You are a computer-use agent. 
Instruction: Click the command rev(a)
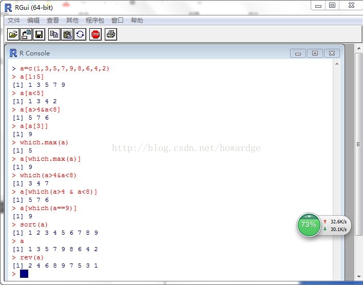32,257
